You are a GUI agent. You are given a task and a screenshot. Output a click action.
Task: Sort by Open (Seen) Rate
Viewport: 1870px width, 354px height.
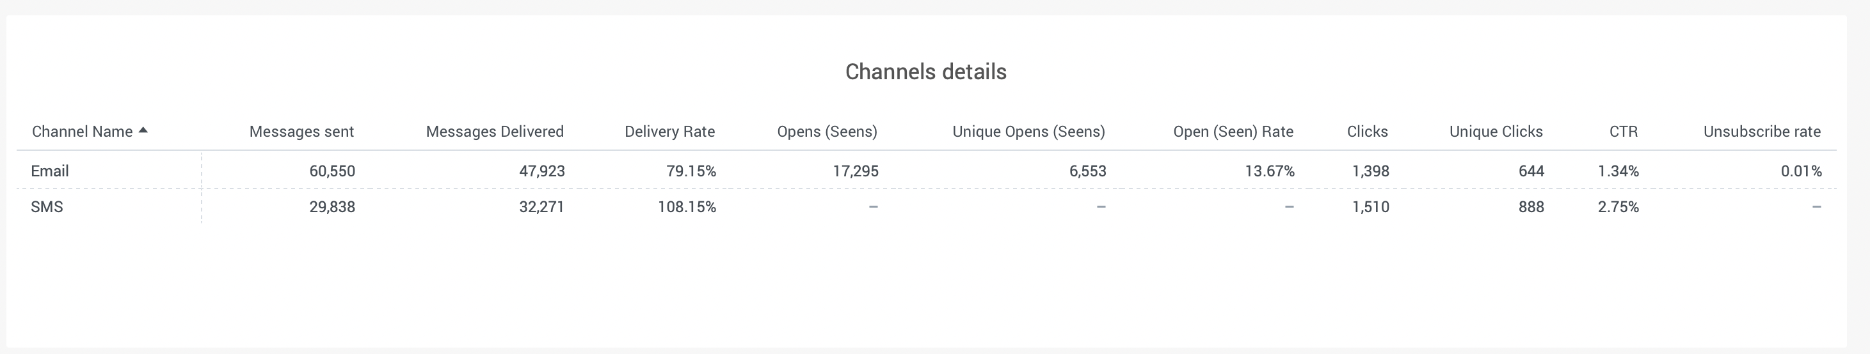pos(1233,132)
